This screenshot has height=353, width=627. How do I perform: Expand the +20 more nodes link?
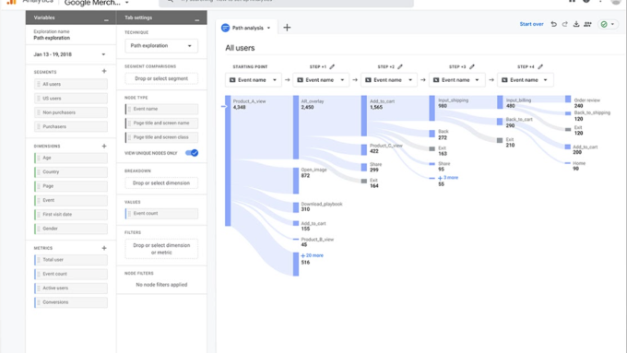click(x=312, y=255)
